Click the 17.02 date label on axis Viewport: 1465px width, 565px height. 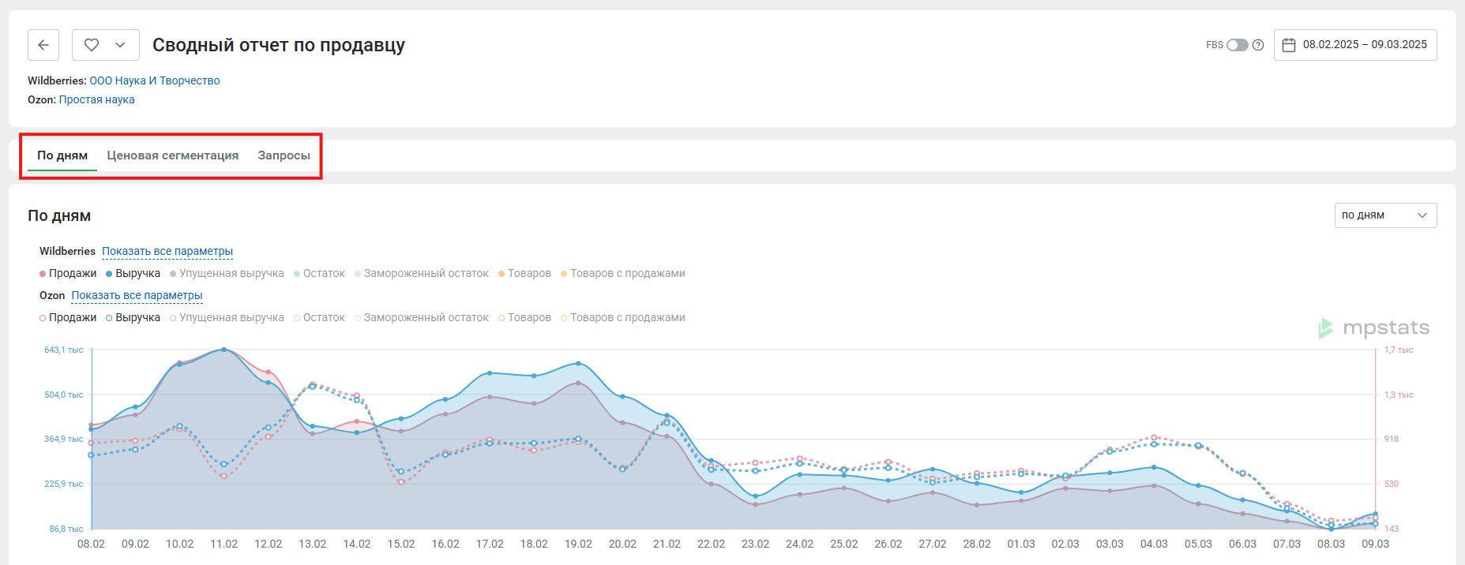490,544
